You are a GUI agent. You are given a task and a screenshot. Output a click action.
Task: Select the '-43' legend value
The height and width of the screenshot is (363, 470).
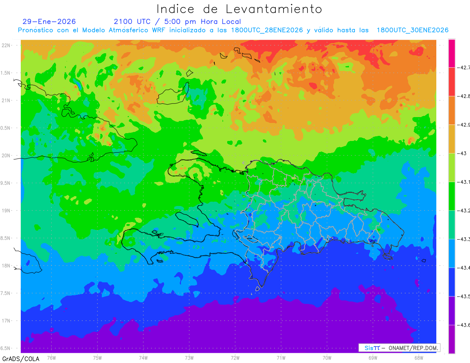[463, 153]
